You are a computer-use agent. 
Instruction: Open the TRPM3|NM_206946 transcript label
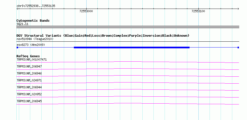[29, 74]
